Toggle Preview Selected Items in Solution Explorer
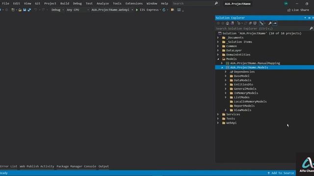Image resolution: width=314 pixels, height=176 pixels. (x=275, y=23)
